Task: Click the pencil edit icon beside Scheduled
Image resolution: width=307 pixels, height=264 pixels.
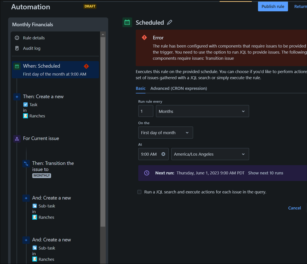Action: (170, 22)
